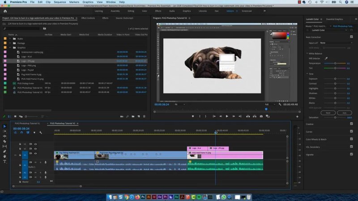Open the Input LUT dropdown
The height and width of the screenshot is (201, 358).
[x=336, y=43]
